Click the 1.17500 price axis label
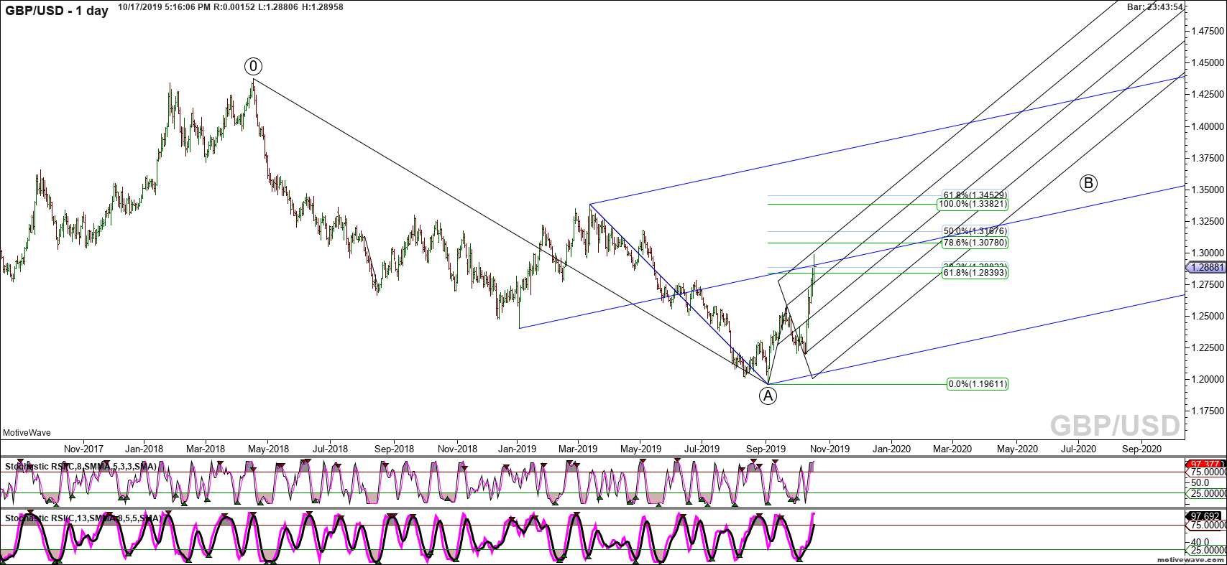 pos(1207,411)
